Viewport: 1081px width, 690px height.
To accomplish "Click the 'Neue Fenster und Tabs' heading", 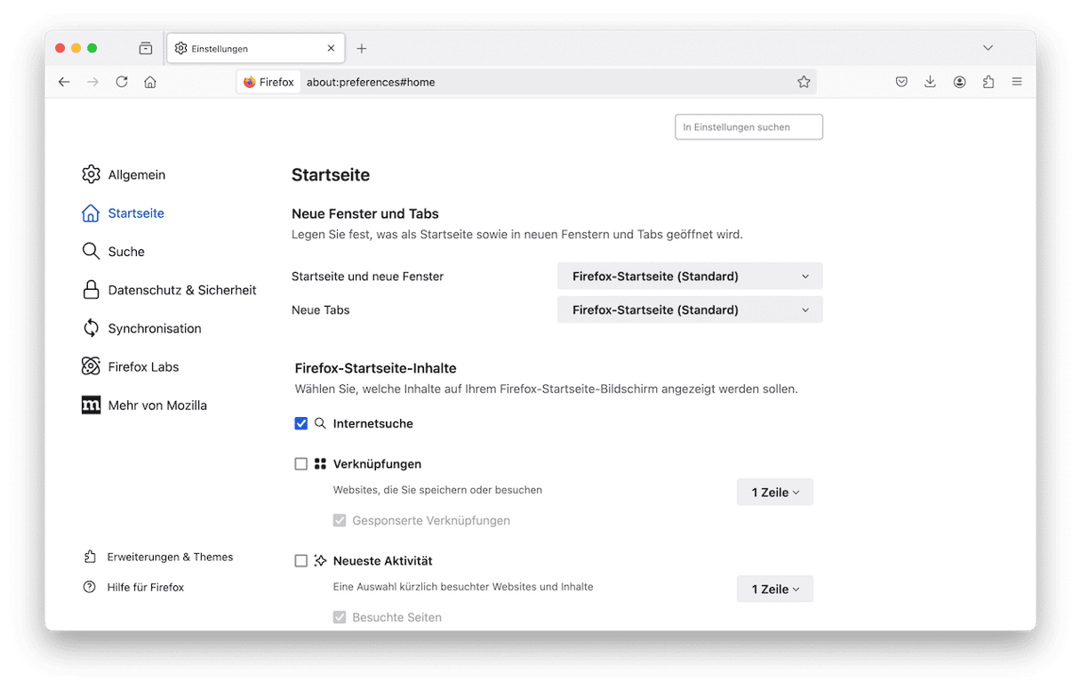I will (x=365, y=213).
